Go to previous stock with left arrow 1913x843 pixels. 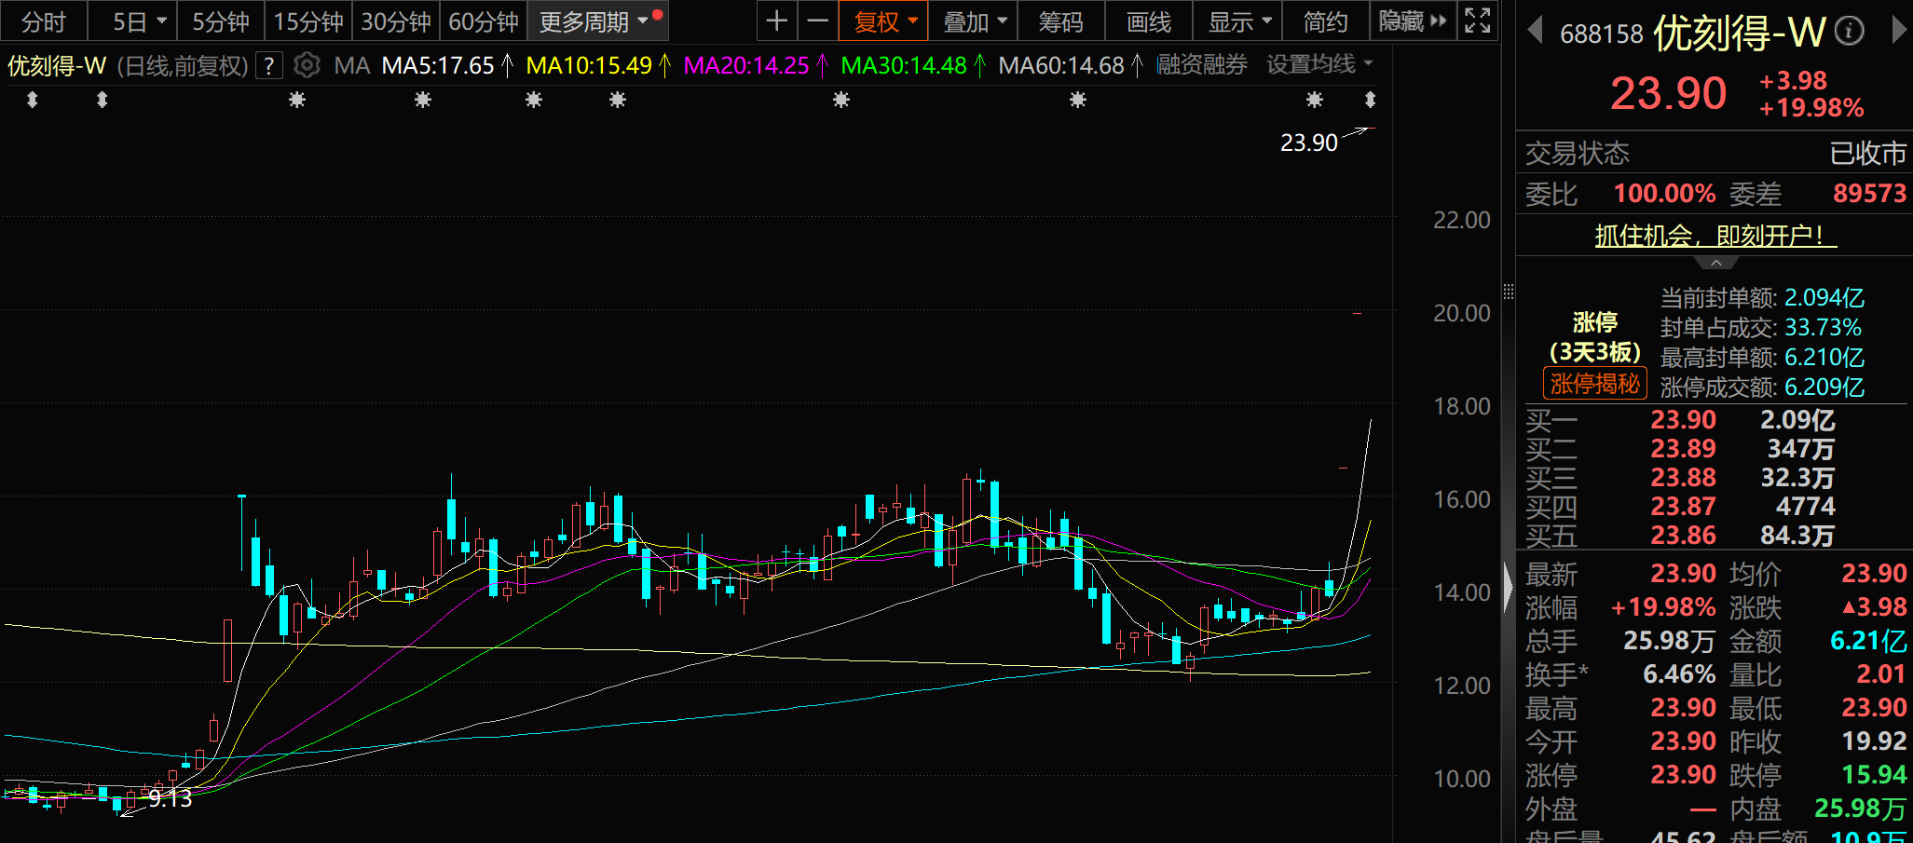click(x=1535, y=32)
